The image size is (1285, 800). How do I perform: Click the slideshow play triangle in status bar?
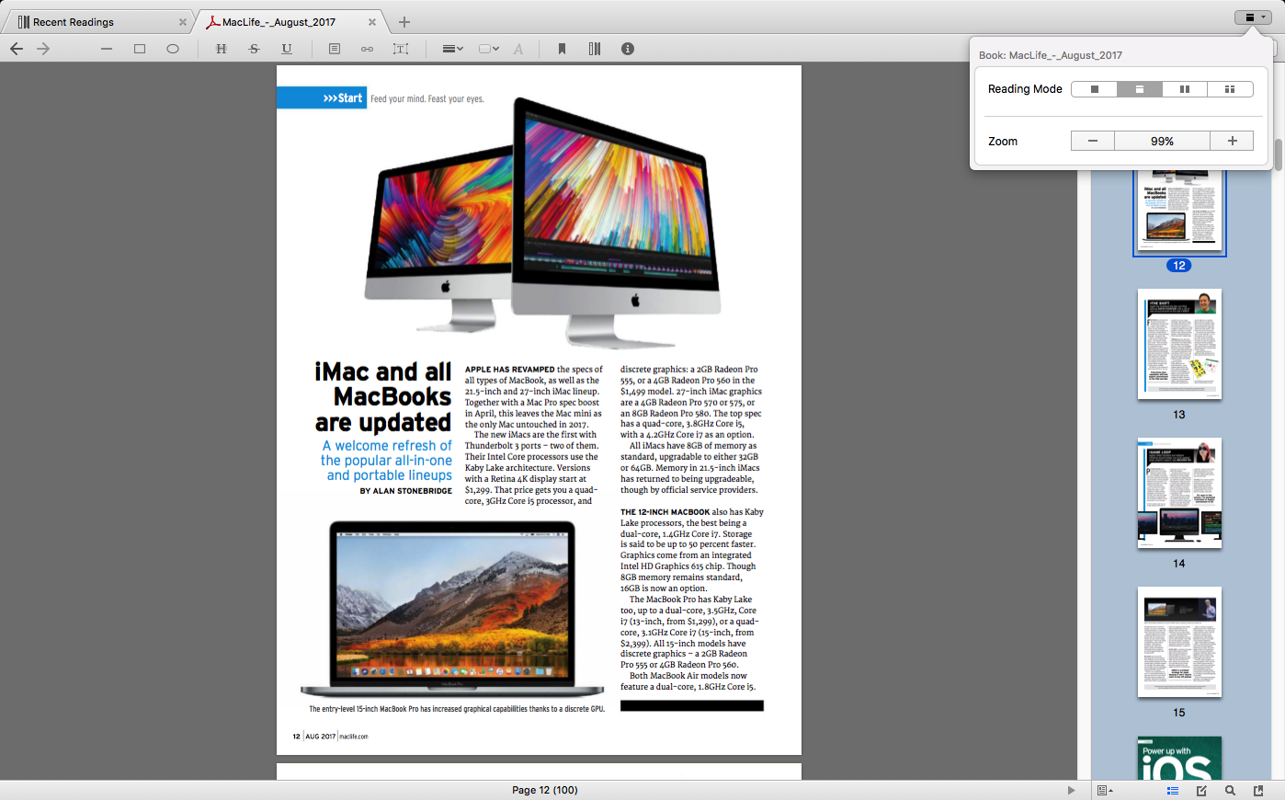point(1071,790)
